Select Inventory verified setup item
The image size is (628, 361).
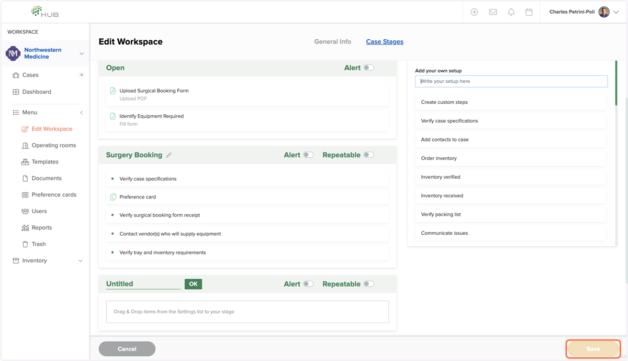pos(510,177)
